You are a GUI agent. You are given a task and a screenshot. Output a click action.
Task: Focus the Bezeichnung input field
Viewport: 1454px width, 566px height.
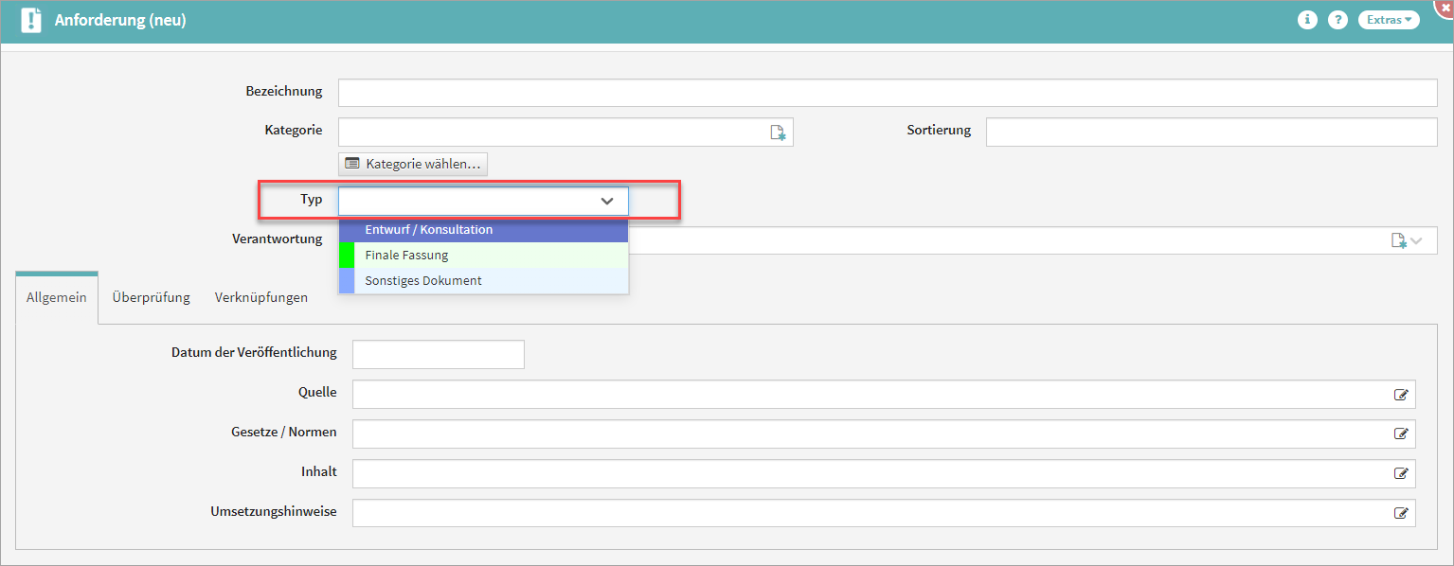click(888, 93)
